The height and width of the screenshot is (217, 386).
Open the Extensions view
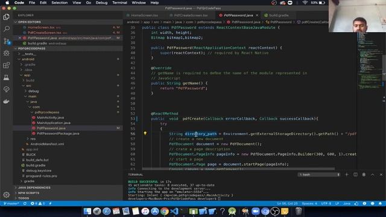(x=7, y=65)
